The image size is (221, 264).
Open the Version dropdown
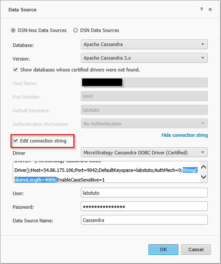point(144,58)
